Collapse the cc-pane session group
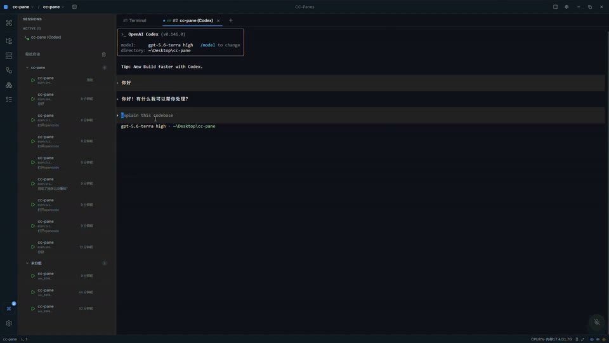This screenshot has height=343, width=609. click(27, 68)
